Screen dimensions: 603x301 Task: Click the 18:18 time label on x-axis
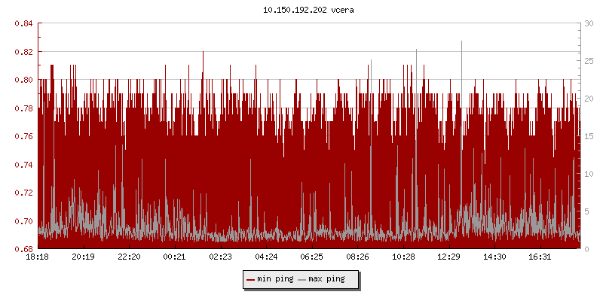click(x=38, y=257)
